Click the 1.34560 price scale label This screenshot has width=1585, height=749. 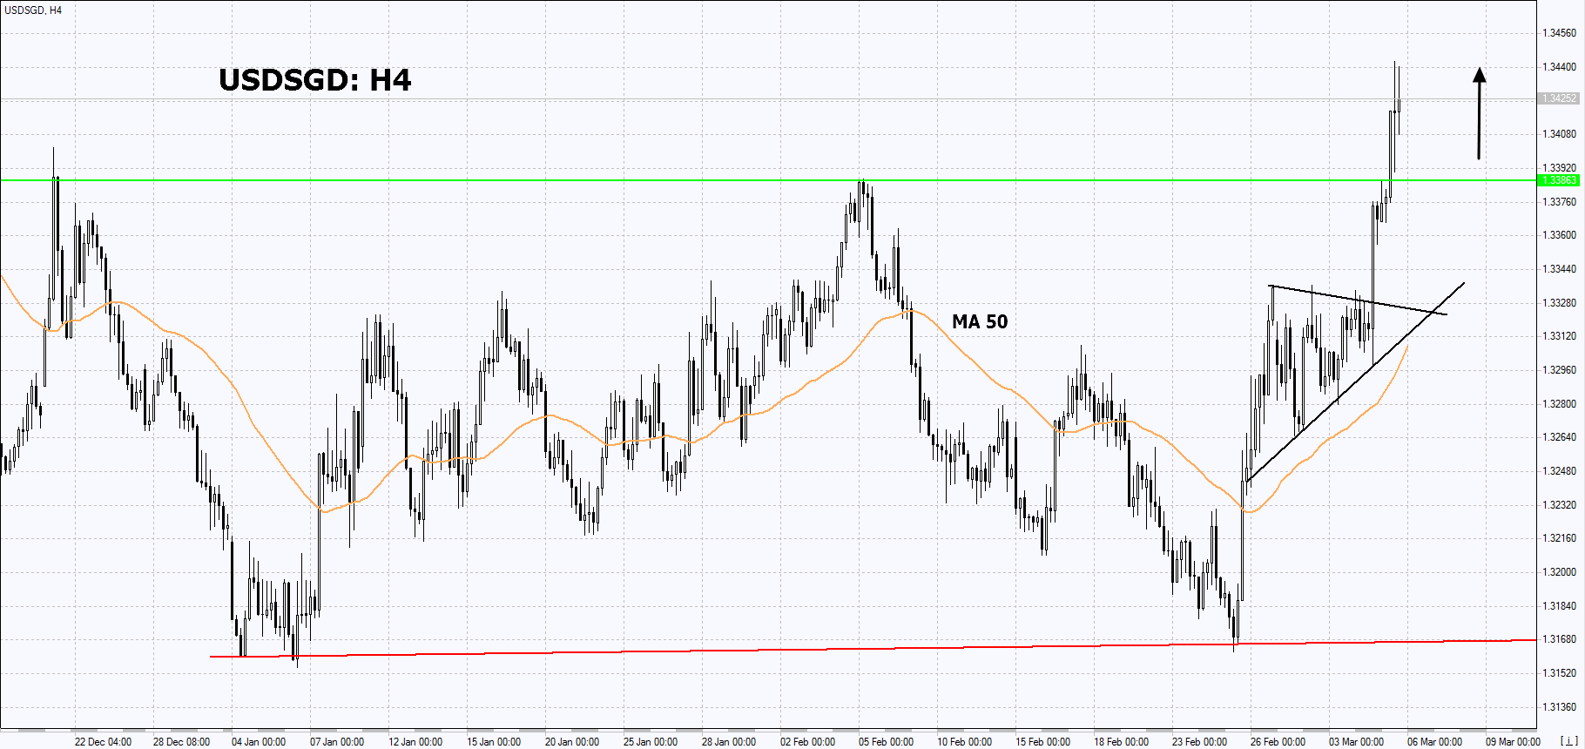pos(1559,33)
